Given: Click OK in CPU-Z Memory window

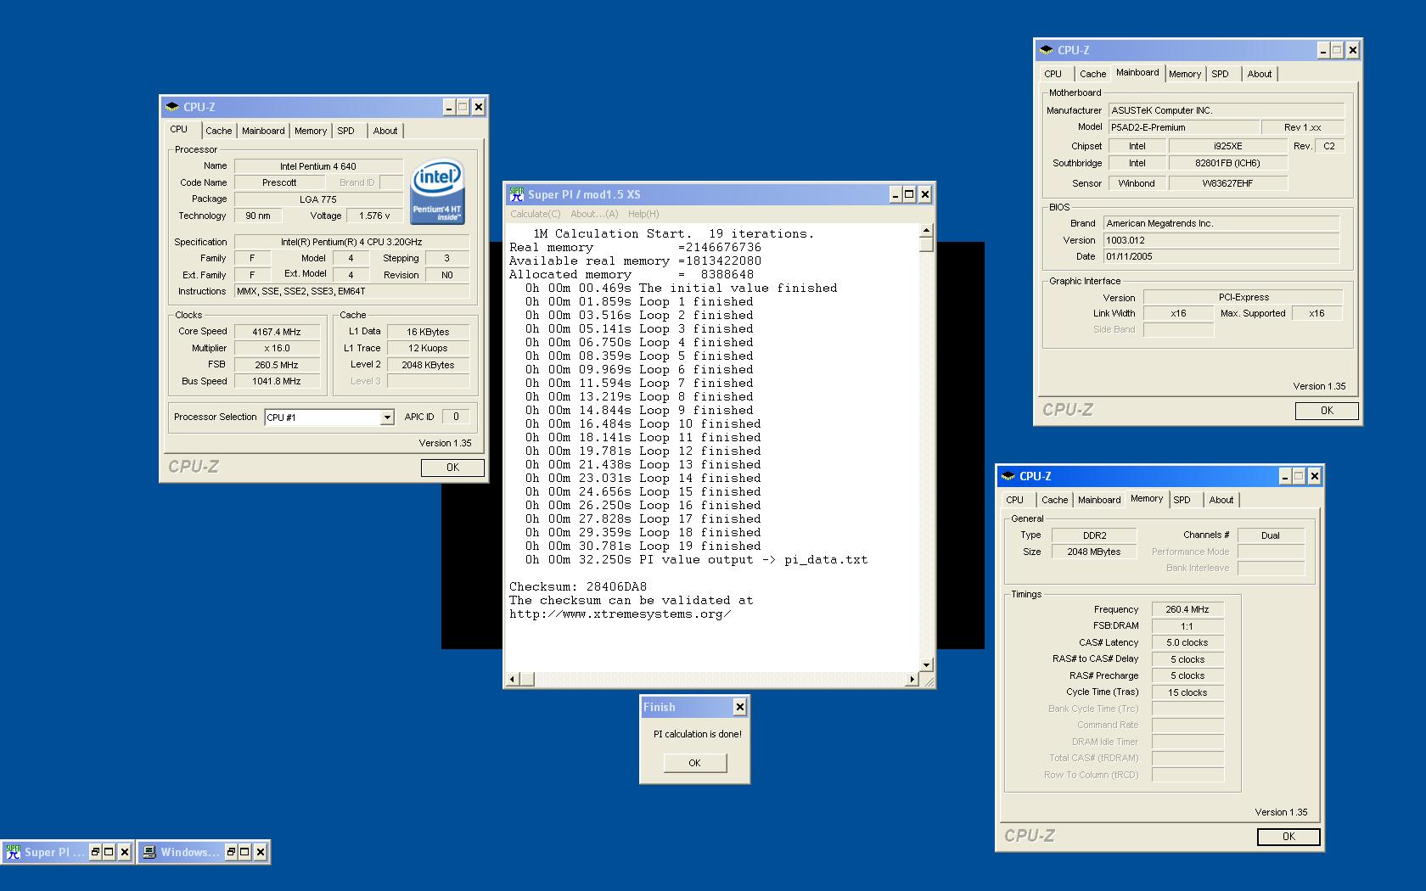Looking at the screenshot, I should click(x=1288, y=837).
